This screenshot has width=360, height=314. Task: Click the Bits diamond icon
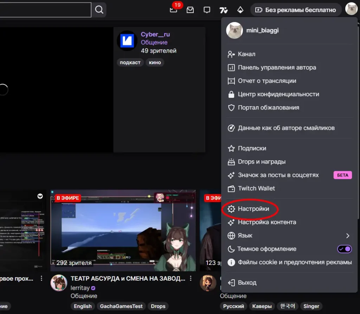240,10
